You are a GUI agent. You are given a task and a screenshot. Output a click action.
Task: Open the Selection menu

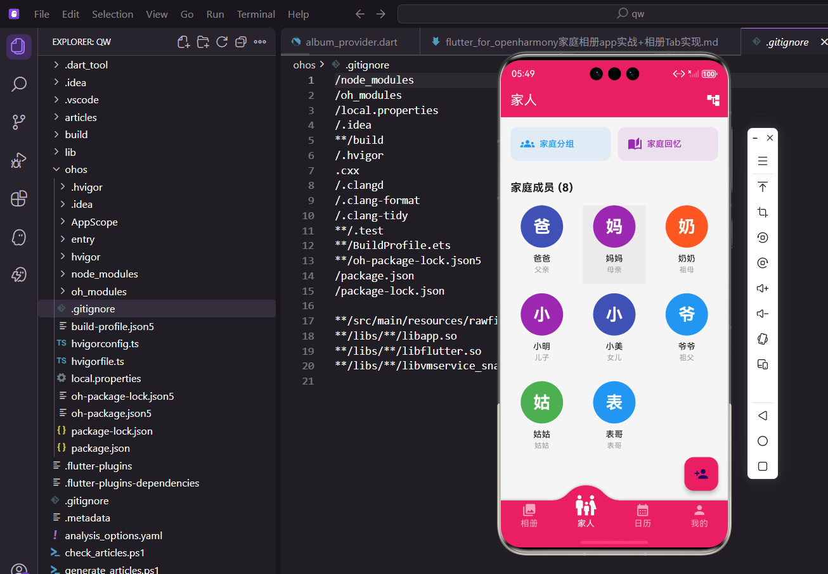click(112, 14)
